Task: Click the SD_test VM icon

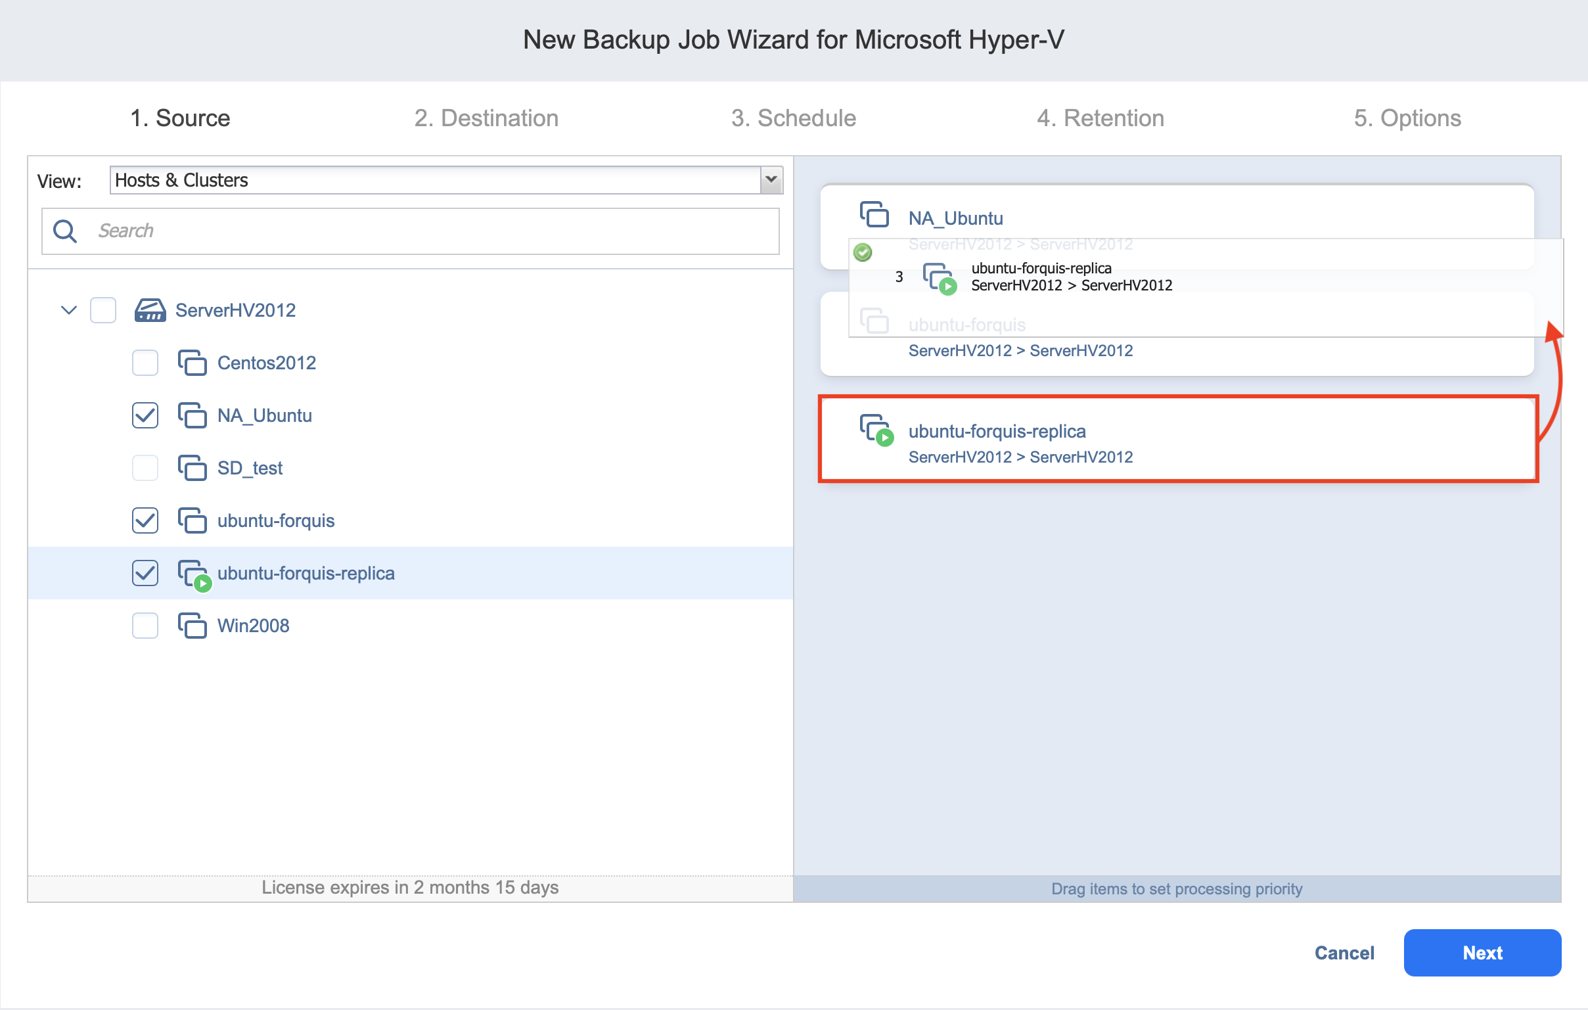Action: tap(192, 468)
